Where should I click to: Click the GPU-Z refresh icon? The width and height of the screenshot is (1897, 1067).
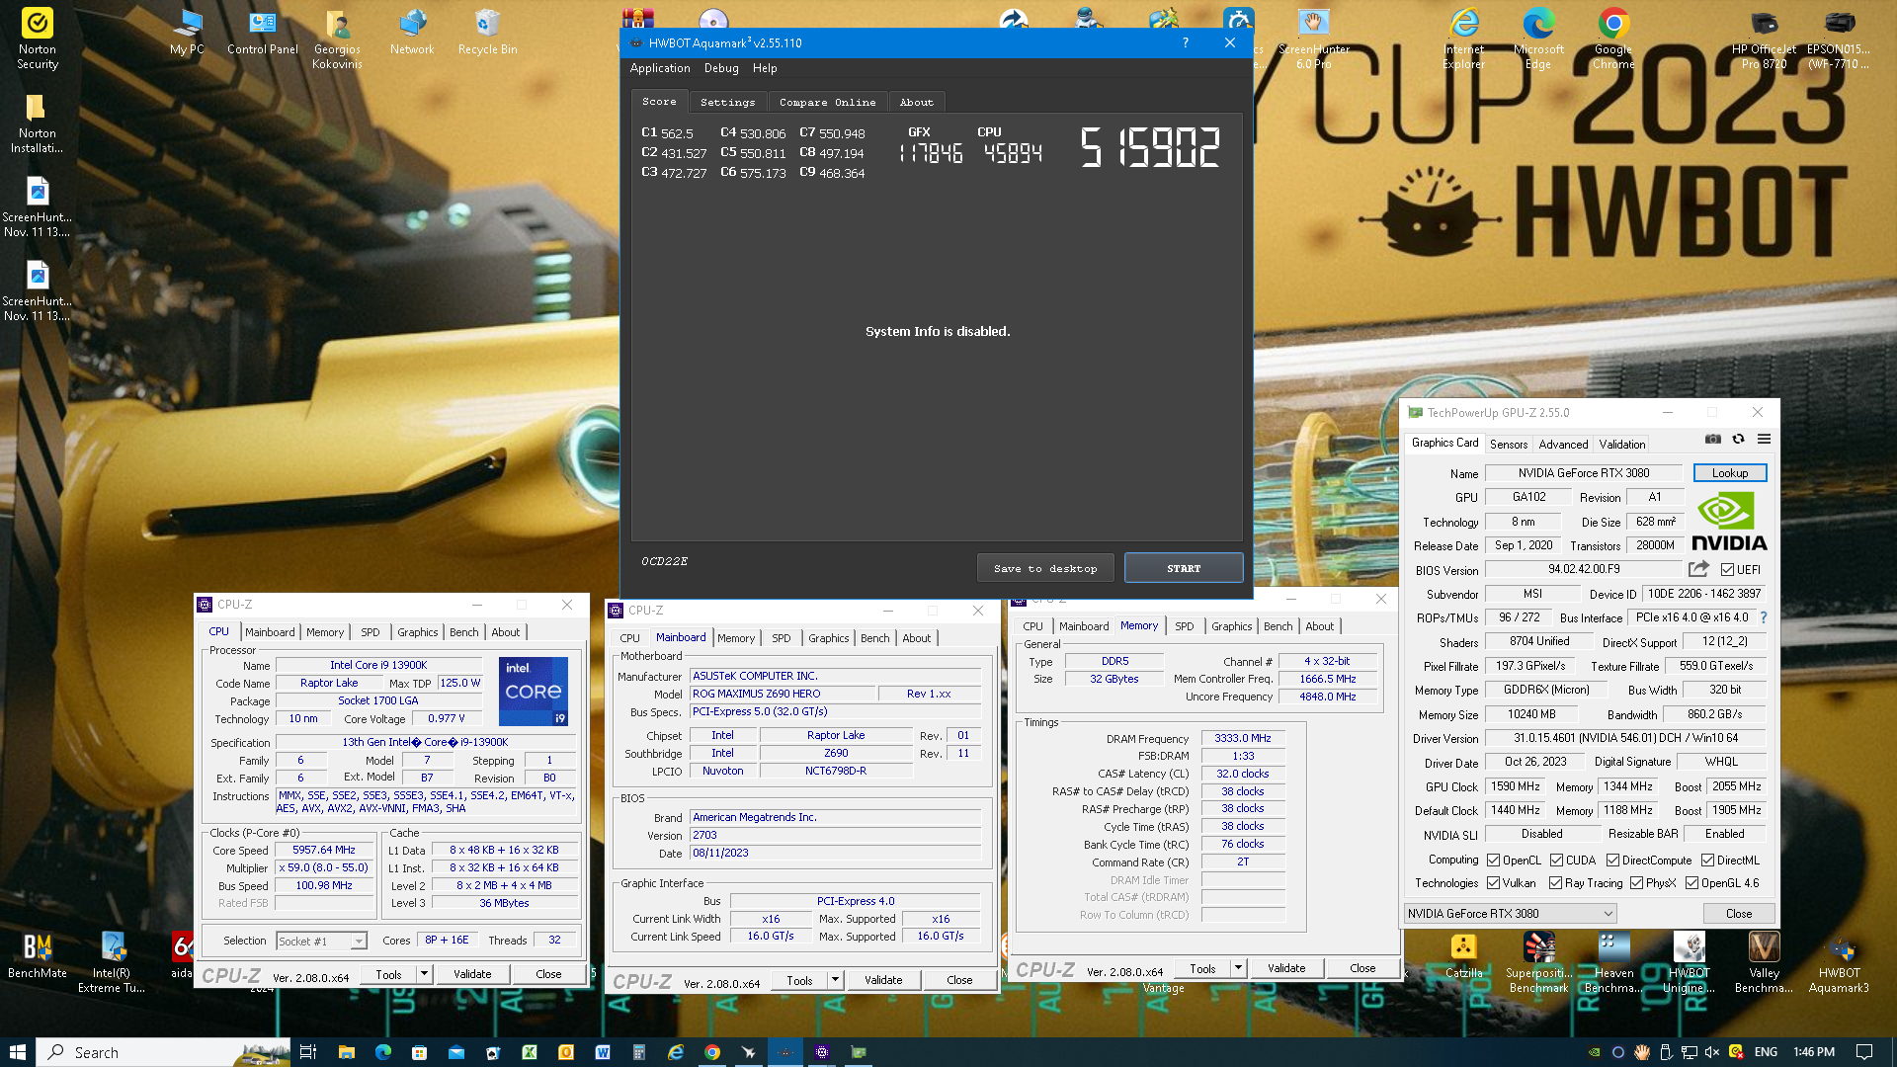[1738, 440]
